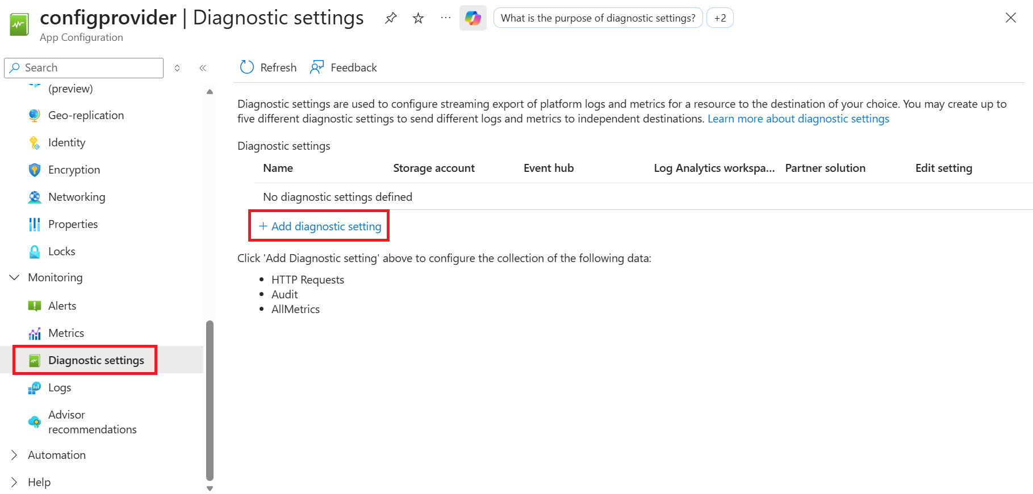The image size is (1033, 494).
Task: Pin this blade to the dashboard
Action: pos(391,18)
